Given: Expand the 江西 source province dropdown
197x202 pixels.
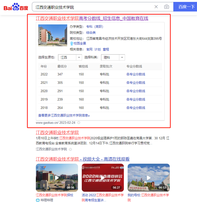Looking at the screenshot, I should tap(70, 58).
